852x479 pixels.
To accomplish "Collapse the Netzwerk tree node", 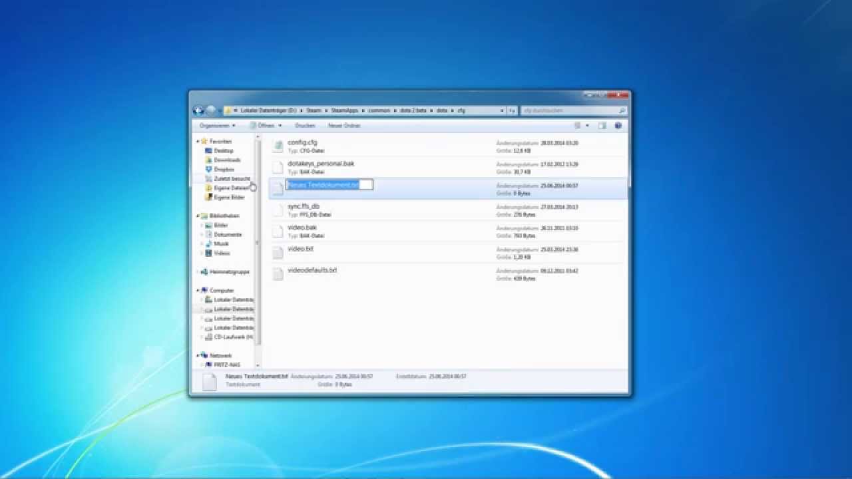I will [x=198, y=356].
